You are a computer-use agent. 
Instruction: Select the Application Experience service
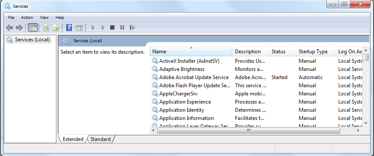[x=185, y=102]
